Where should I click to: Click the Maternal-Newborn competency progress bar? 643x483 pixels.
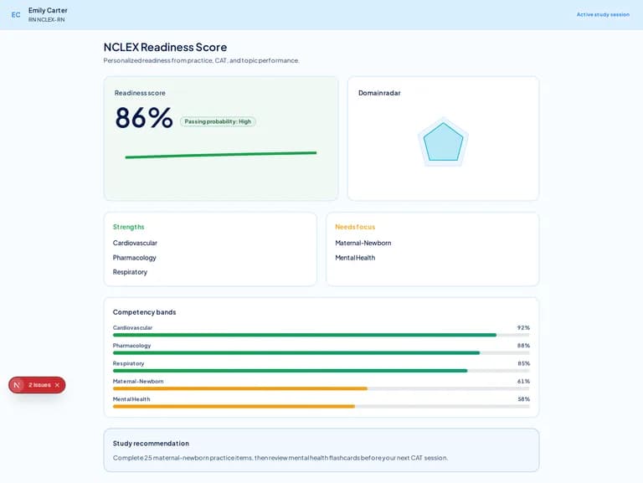pyautogui.click(x=321, y=388)
